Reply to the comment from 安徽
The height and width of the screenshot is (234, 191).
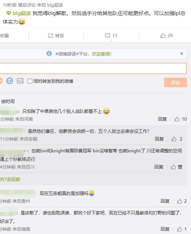[x=159, y=139]
